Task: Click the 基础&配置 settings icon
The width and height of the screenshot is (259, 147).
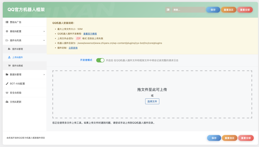Action: coord(7,31)
